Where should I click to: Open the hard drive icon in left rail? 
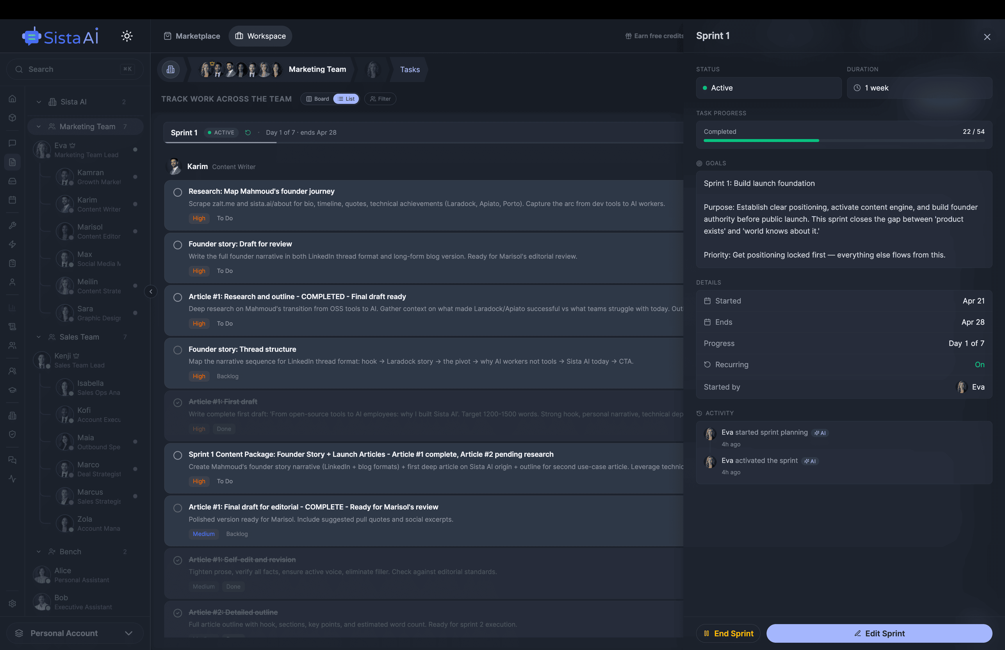(x=13, y=181)
